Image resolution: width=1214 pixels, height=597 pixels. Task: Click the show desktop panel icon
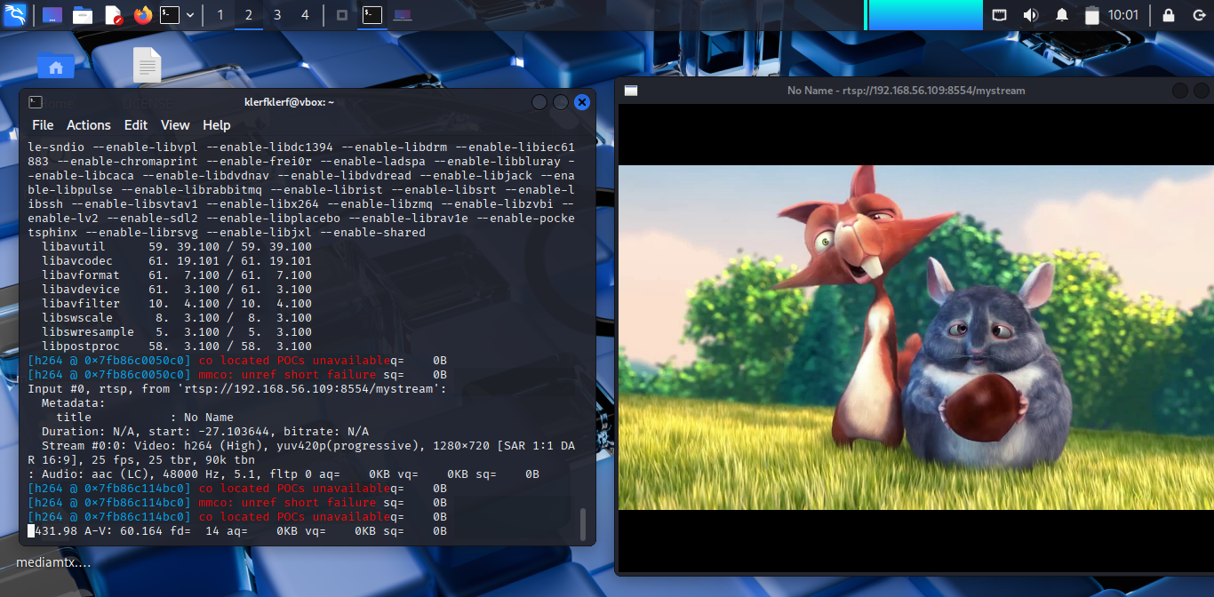coord(52,15)
